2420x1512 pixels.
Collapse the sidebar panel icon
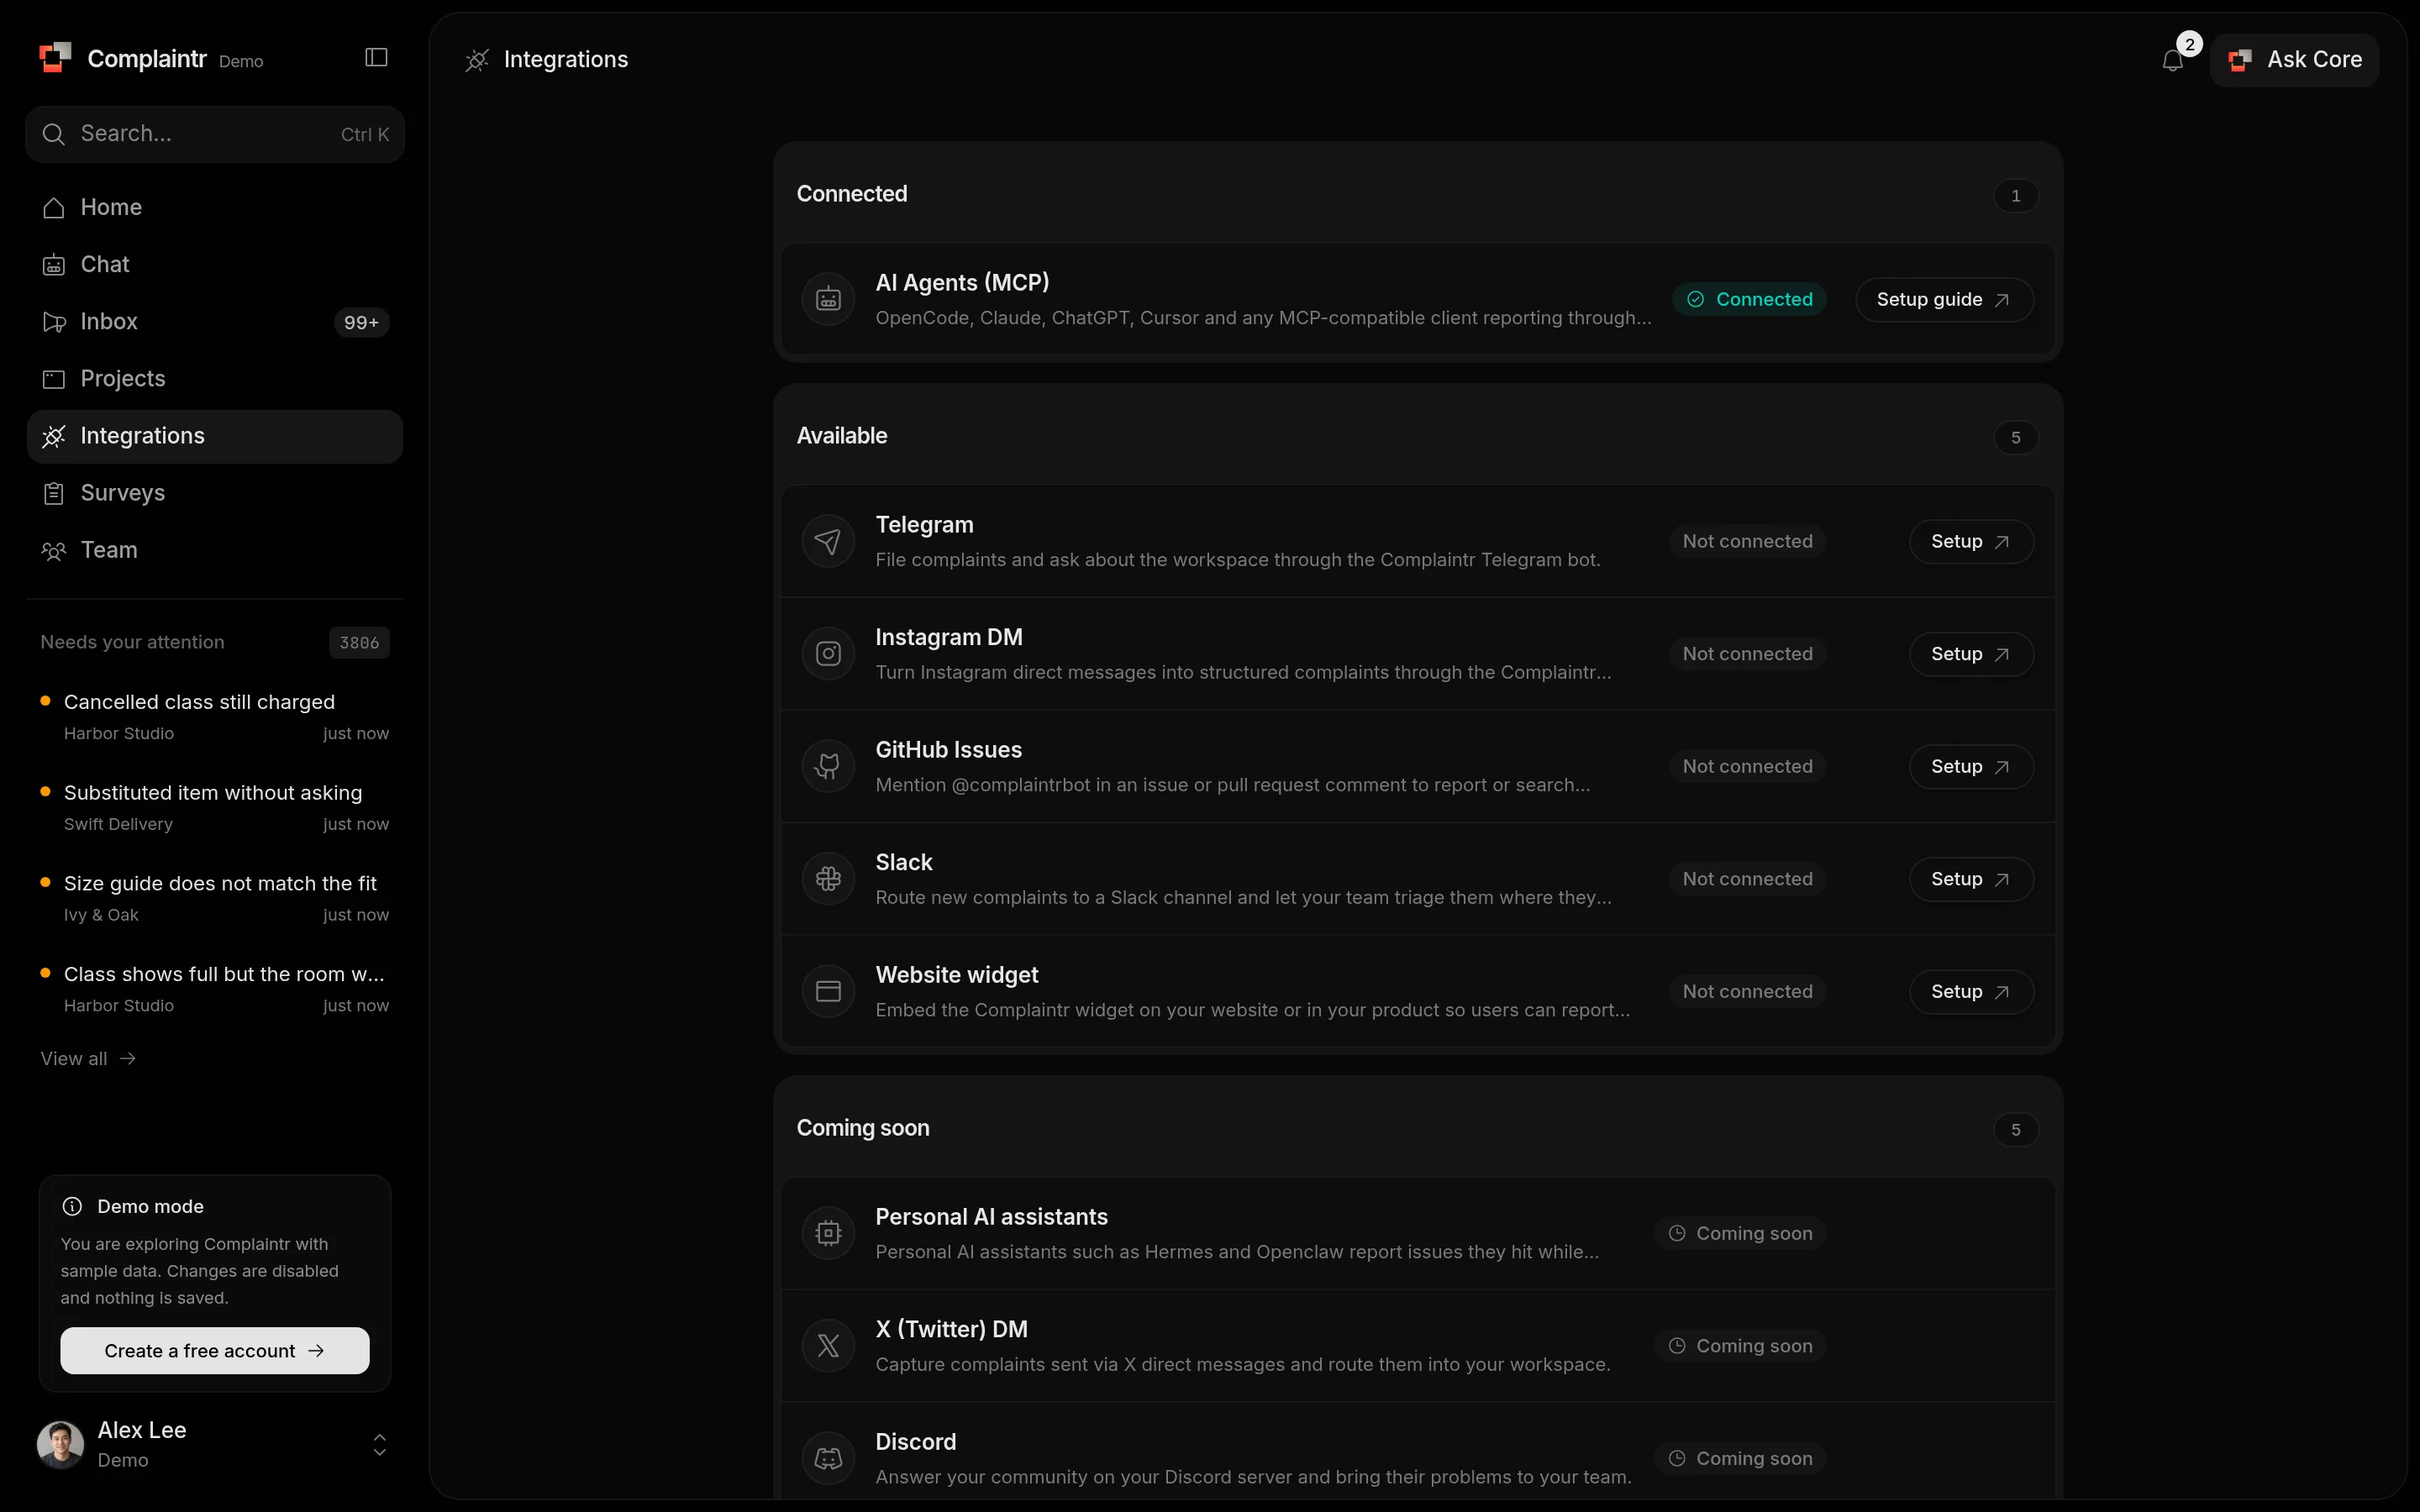click(x=376, y=58)
